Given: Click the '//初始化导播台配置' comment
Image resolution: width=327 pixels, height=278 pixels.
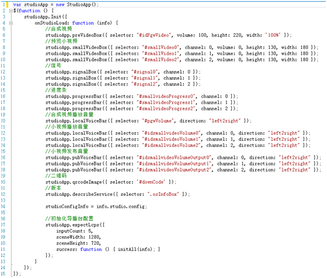Looking at the screenshot, I should 69,218.
